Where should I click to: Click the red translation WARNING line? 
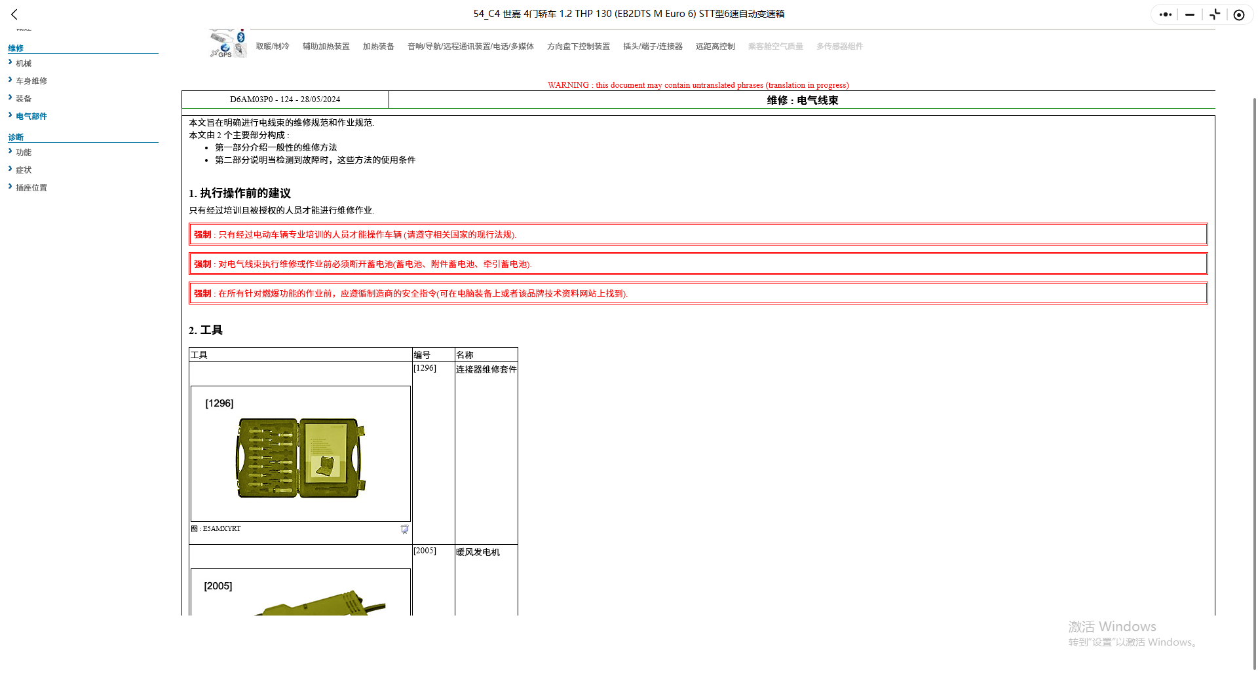point(698,85)
